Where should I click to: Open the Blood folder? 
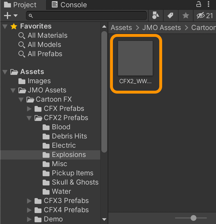pyautogui.click(x=56, y=127)
